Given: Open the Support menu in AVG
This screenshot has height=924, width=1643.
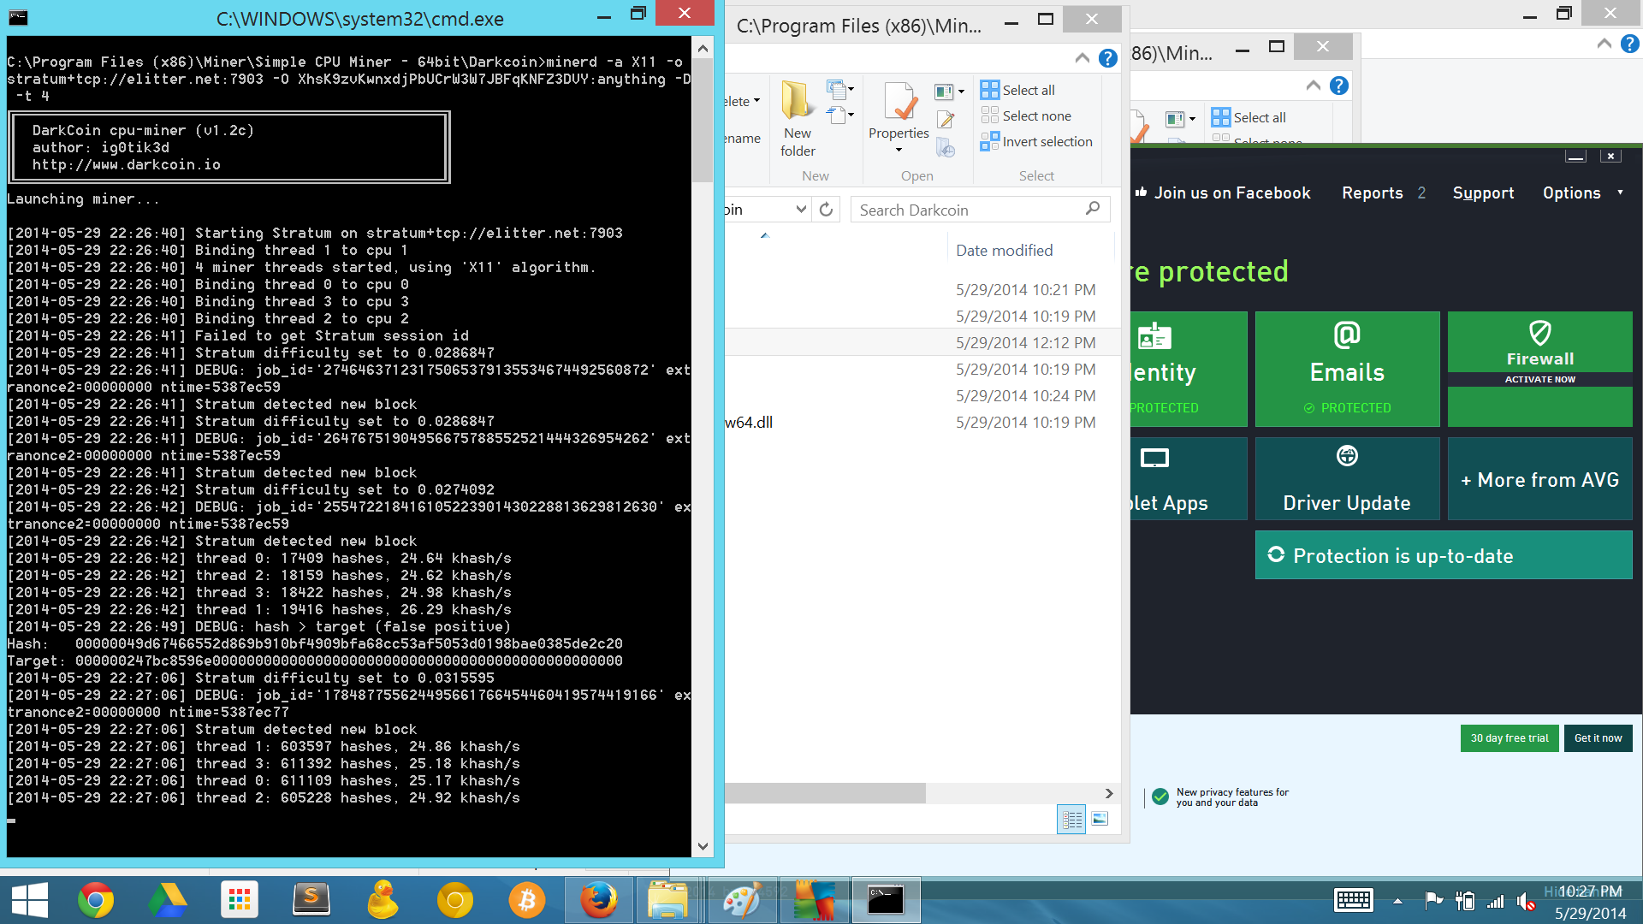Looking at the screenshot, I should click(1483, 192).
